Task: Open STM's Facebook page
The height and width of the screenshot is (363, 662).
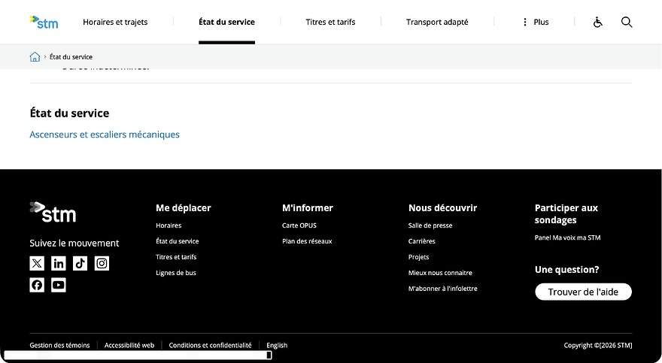Action: [x=37, y=285]
